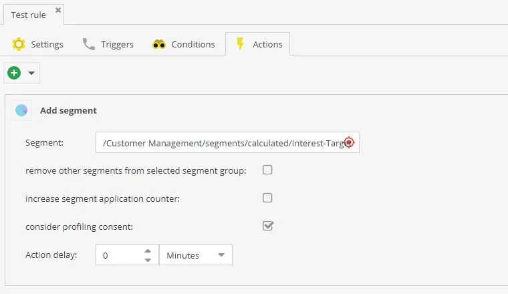Click the Settings gear icon
Viewport: 508px width, 294px height.
click(19, 44)
